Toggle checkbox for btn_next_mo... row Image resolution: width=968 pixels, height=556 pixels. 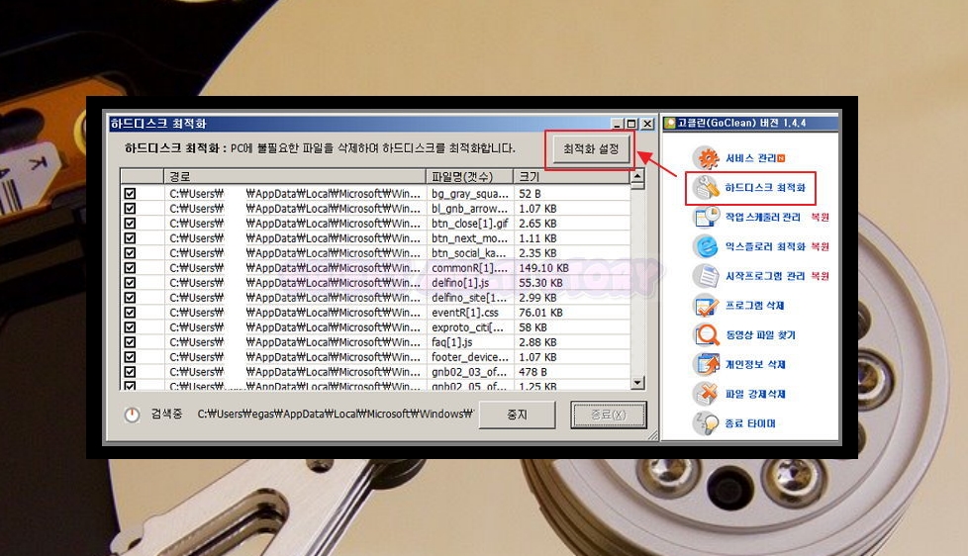point(130,237)
